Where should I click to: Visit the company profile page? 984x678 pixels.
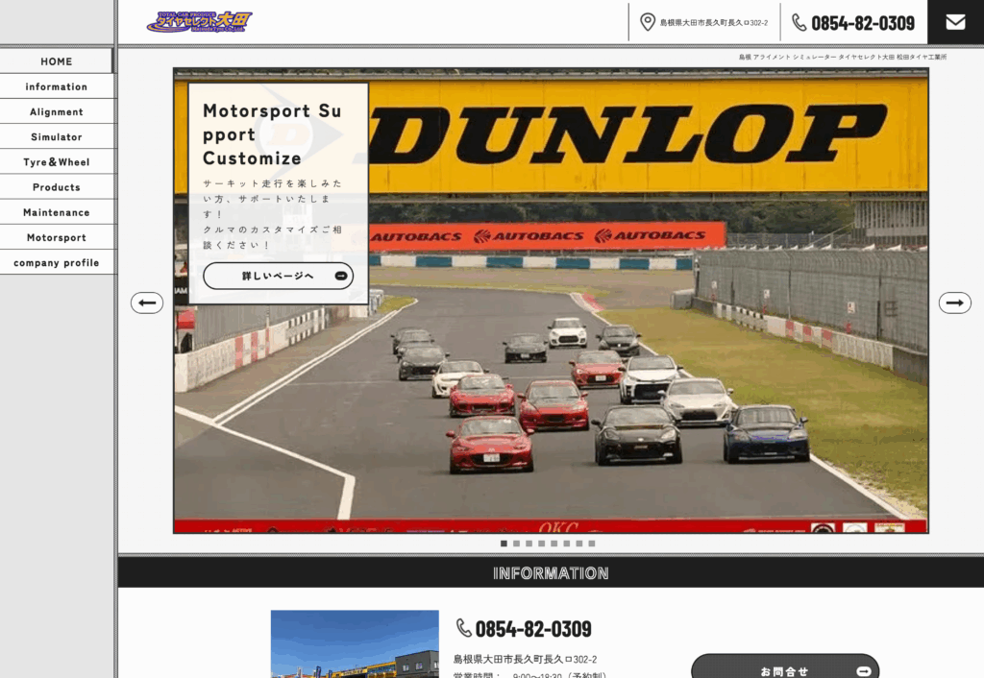[x=57, y=262]
